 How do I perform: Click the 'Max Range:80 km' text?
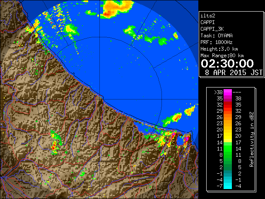click(222, 56)
